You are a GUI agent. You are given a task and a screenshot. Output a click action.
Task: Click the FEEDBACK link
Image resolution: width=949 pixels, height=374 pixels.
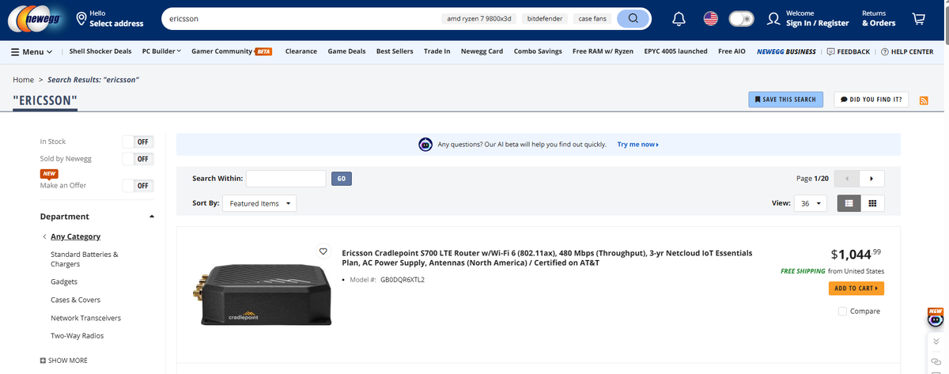[x=848, y=51]
